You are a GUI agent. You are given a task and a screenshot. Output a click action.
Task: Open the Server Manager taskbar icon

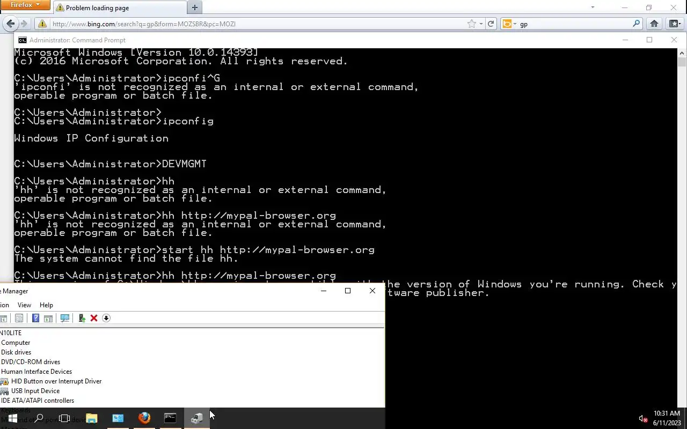coord(118,418)
